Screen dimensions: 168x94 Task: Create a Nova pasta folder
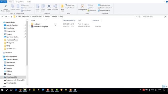(x=62, y=8)
